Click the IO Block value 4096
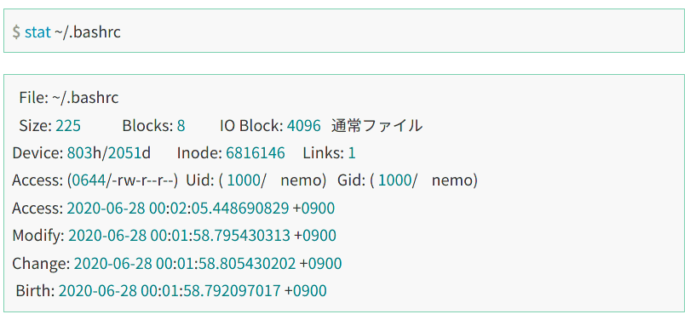The image size is (690, 320). [x=304, y=126]
